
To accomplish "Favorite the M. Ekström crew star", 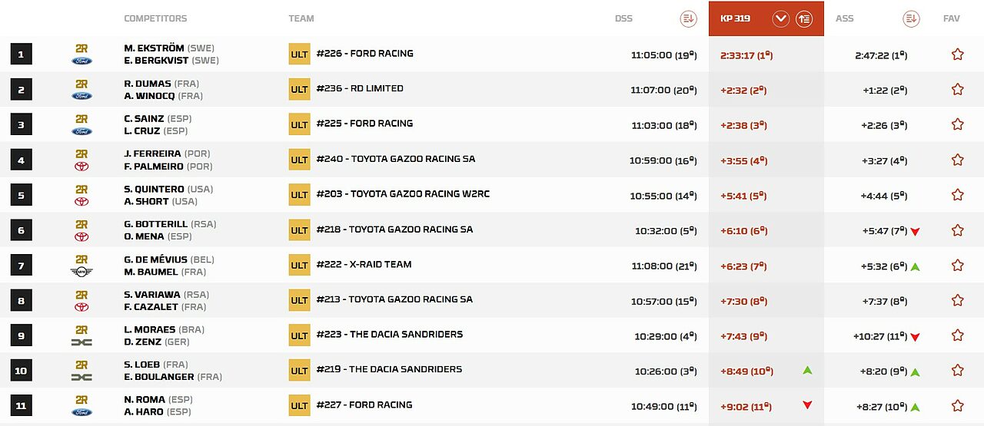I will (x=957, y=54).
